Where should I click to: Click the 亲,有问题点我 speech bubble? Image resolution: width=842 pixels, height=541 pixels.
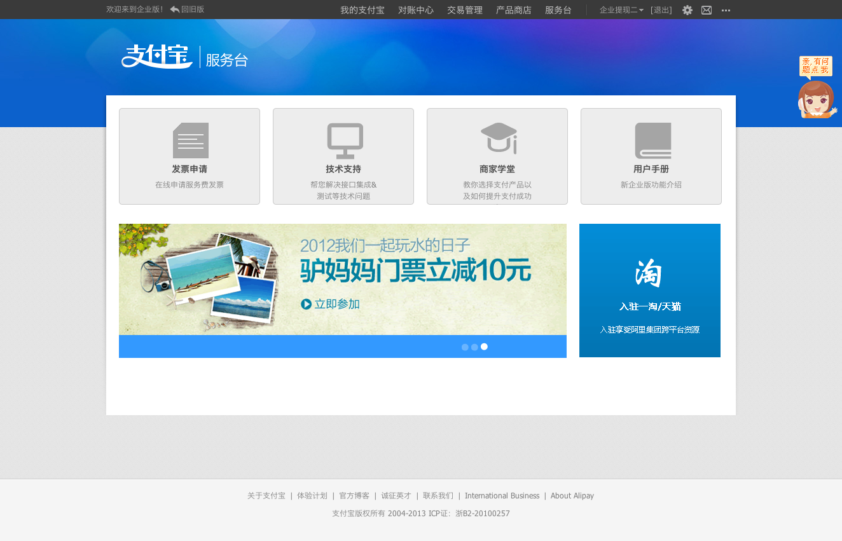[x=816, y=66]
